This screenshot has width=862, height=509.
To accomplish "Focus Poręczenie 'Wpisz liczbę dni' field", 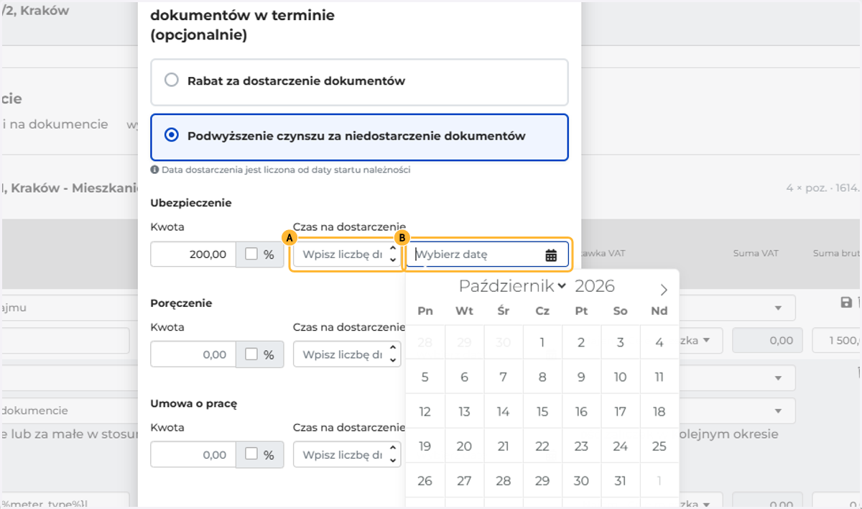I will [347, 354].
